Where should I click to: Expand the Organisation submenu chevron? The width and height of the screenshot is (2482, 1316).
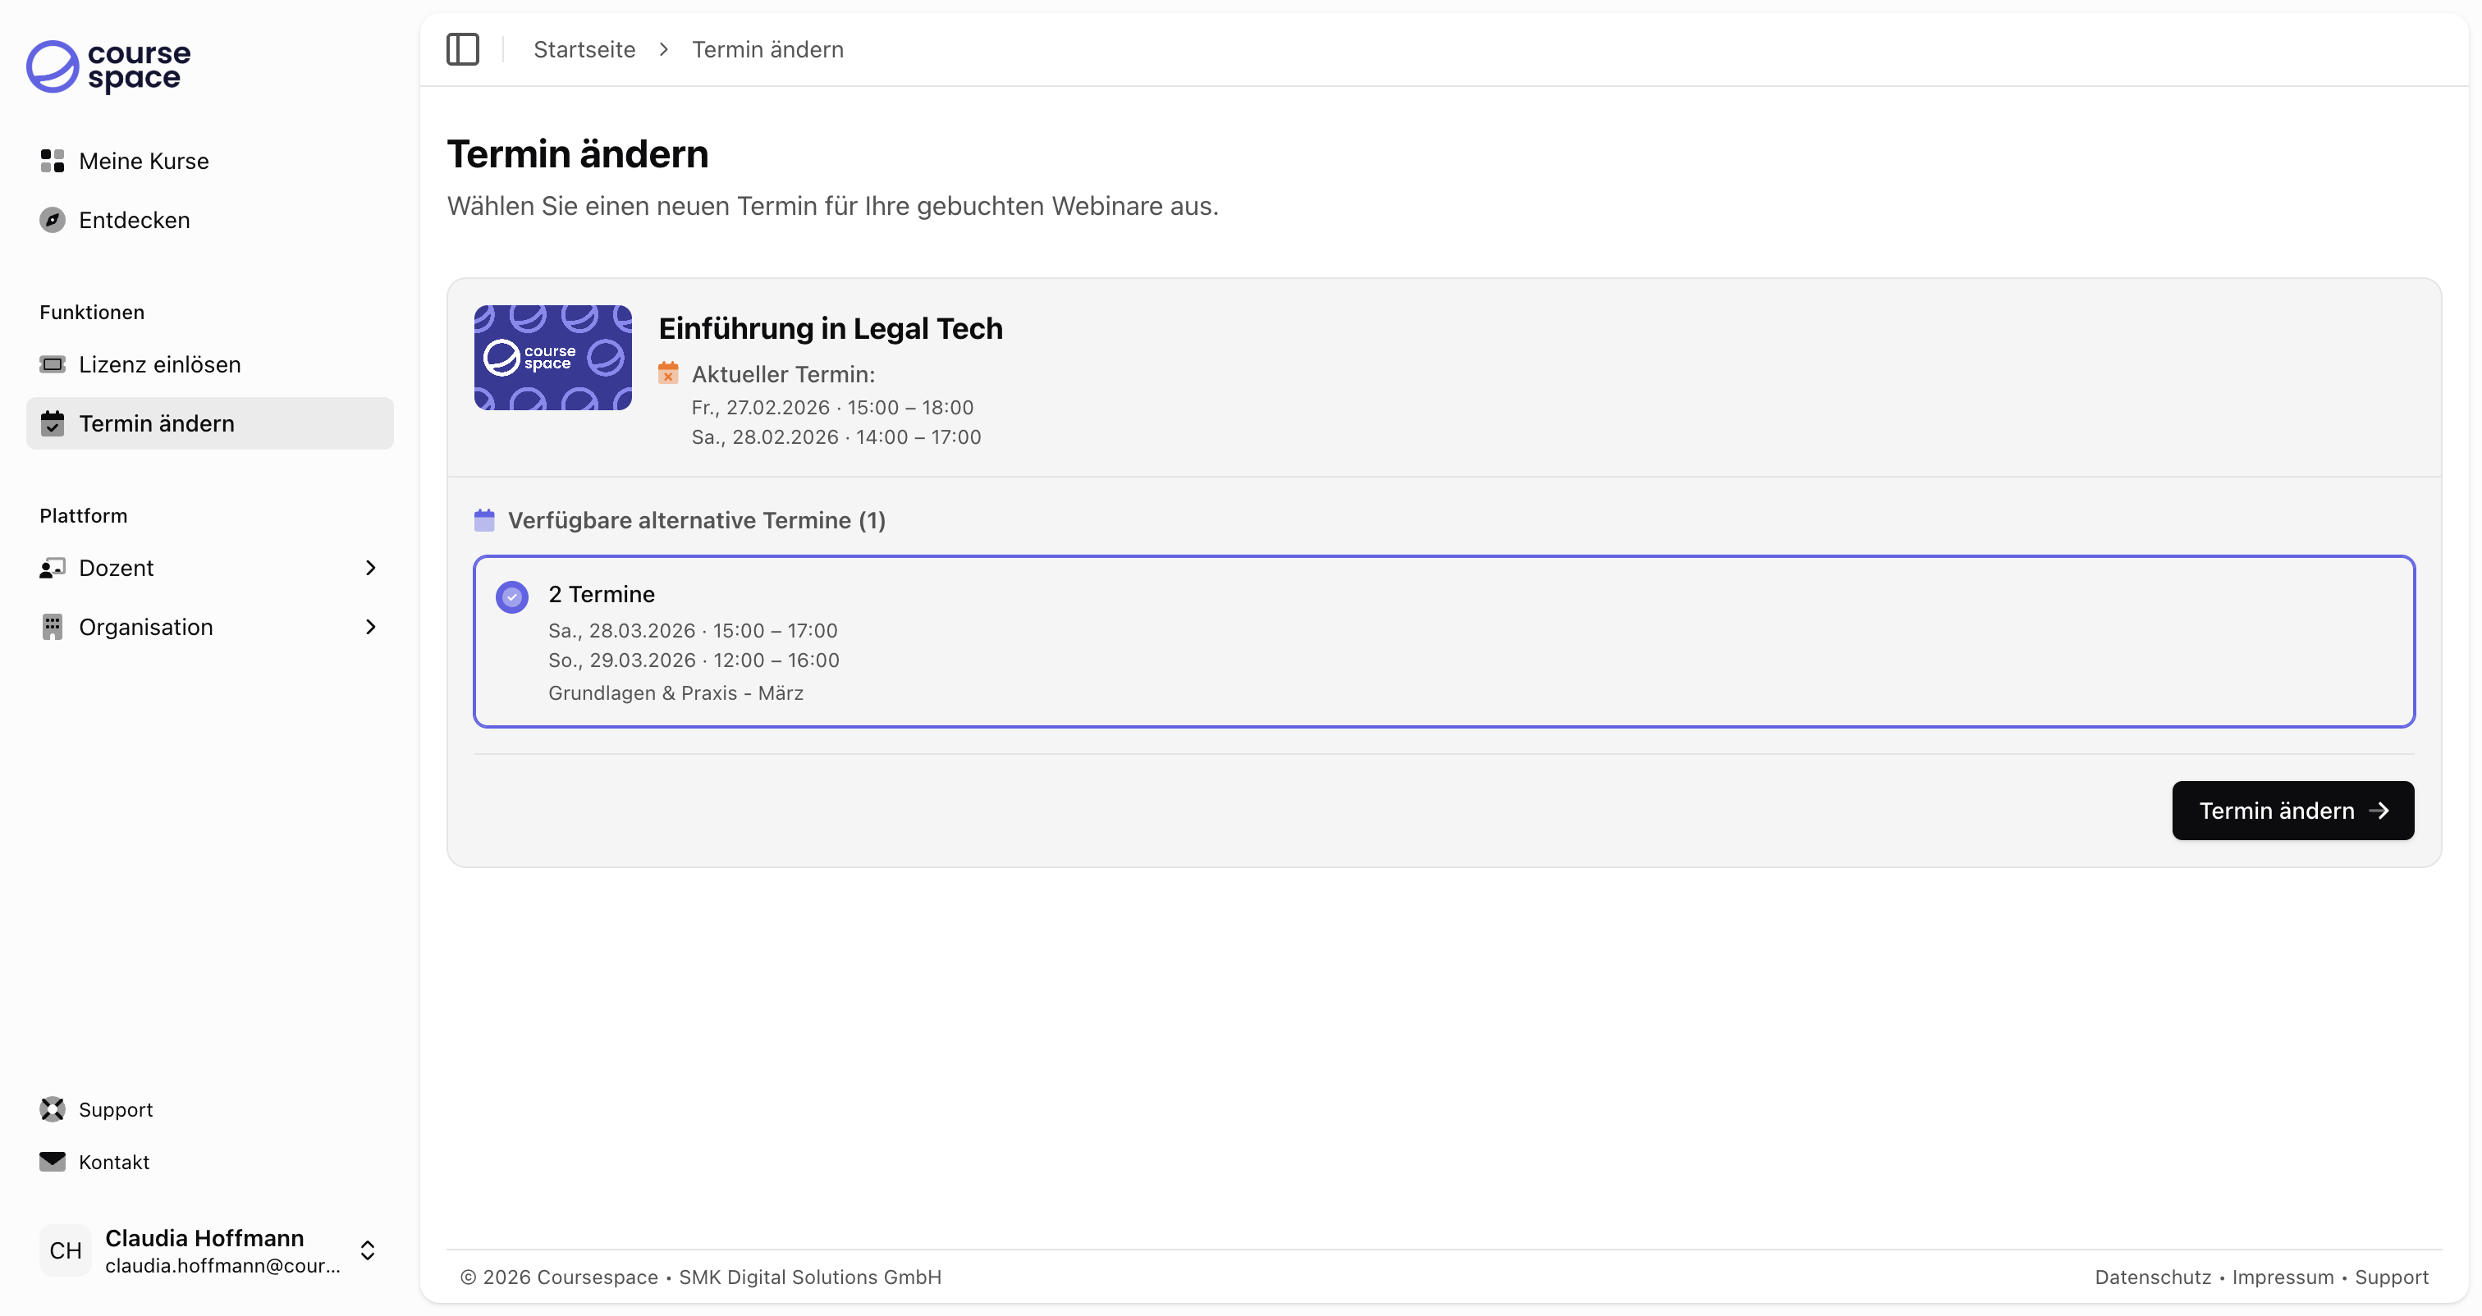point(371,627)
